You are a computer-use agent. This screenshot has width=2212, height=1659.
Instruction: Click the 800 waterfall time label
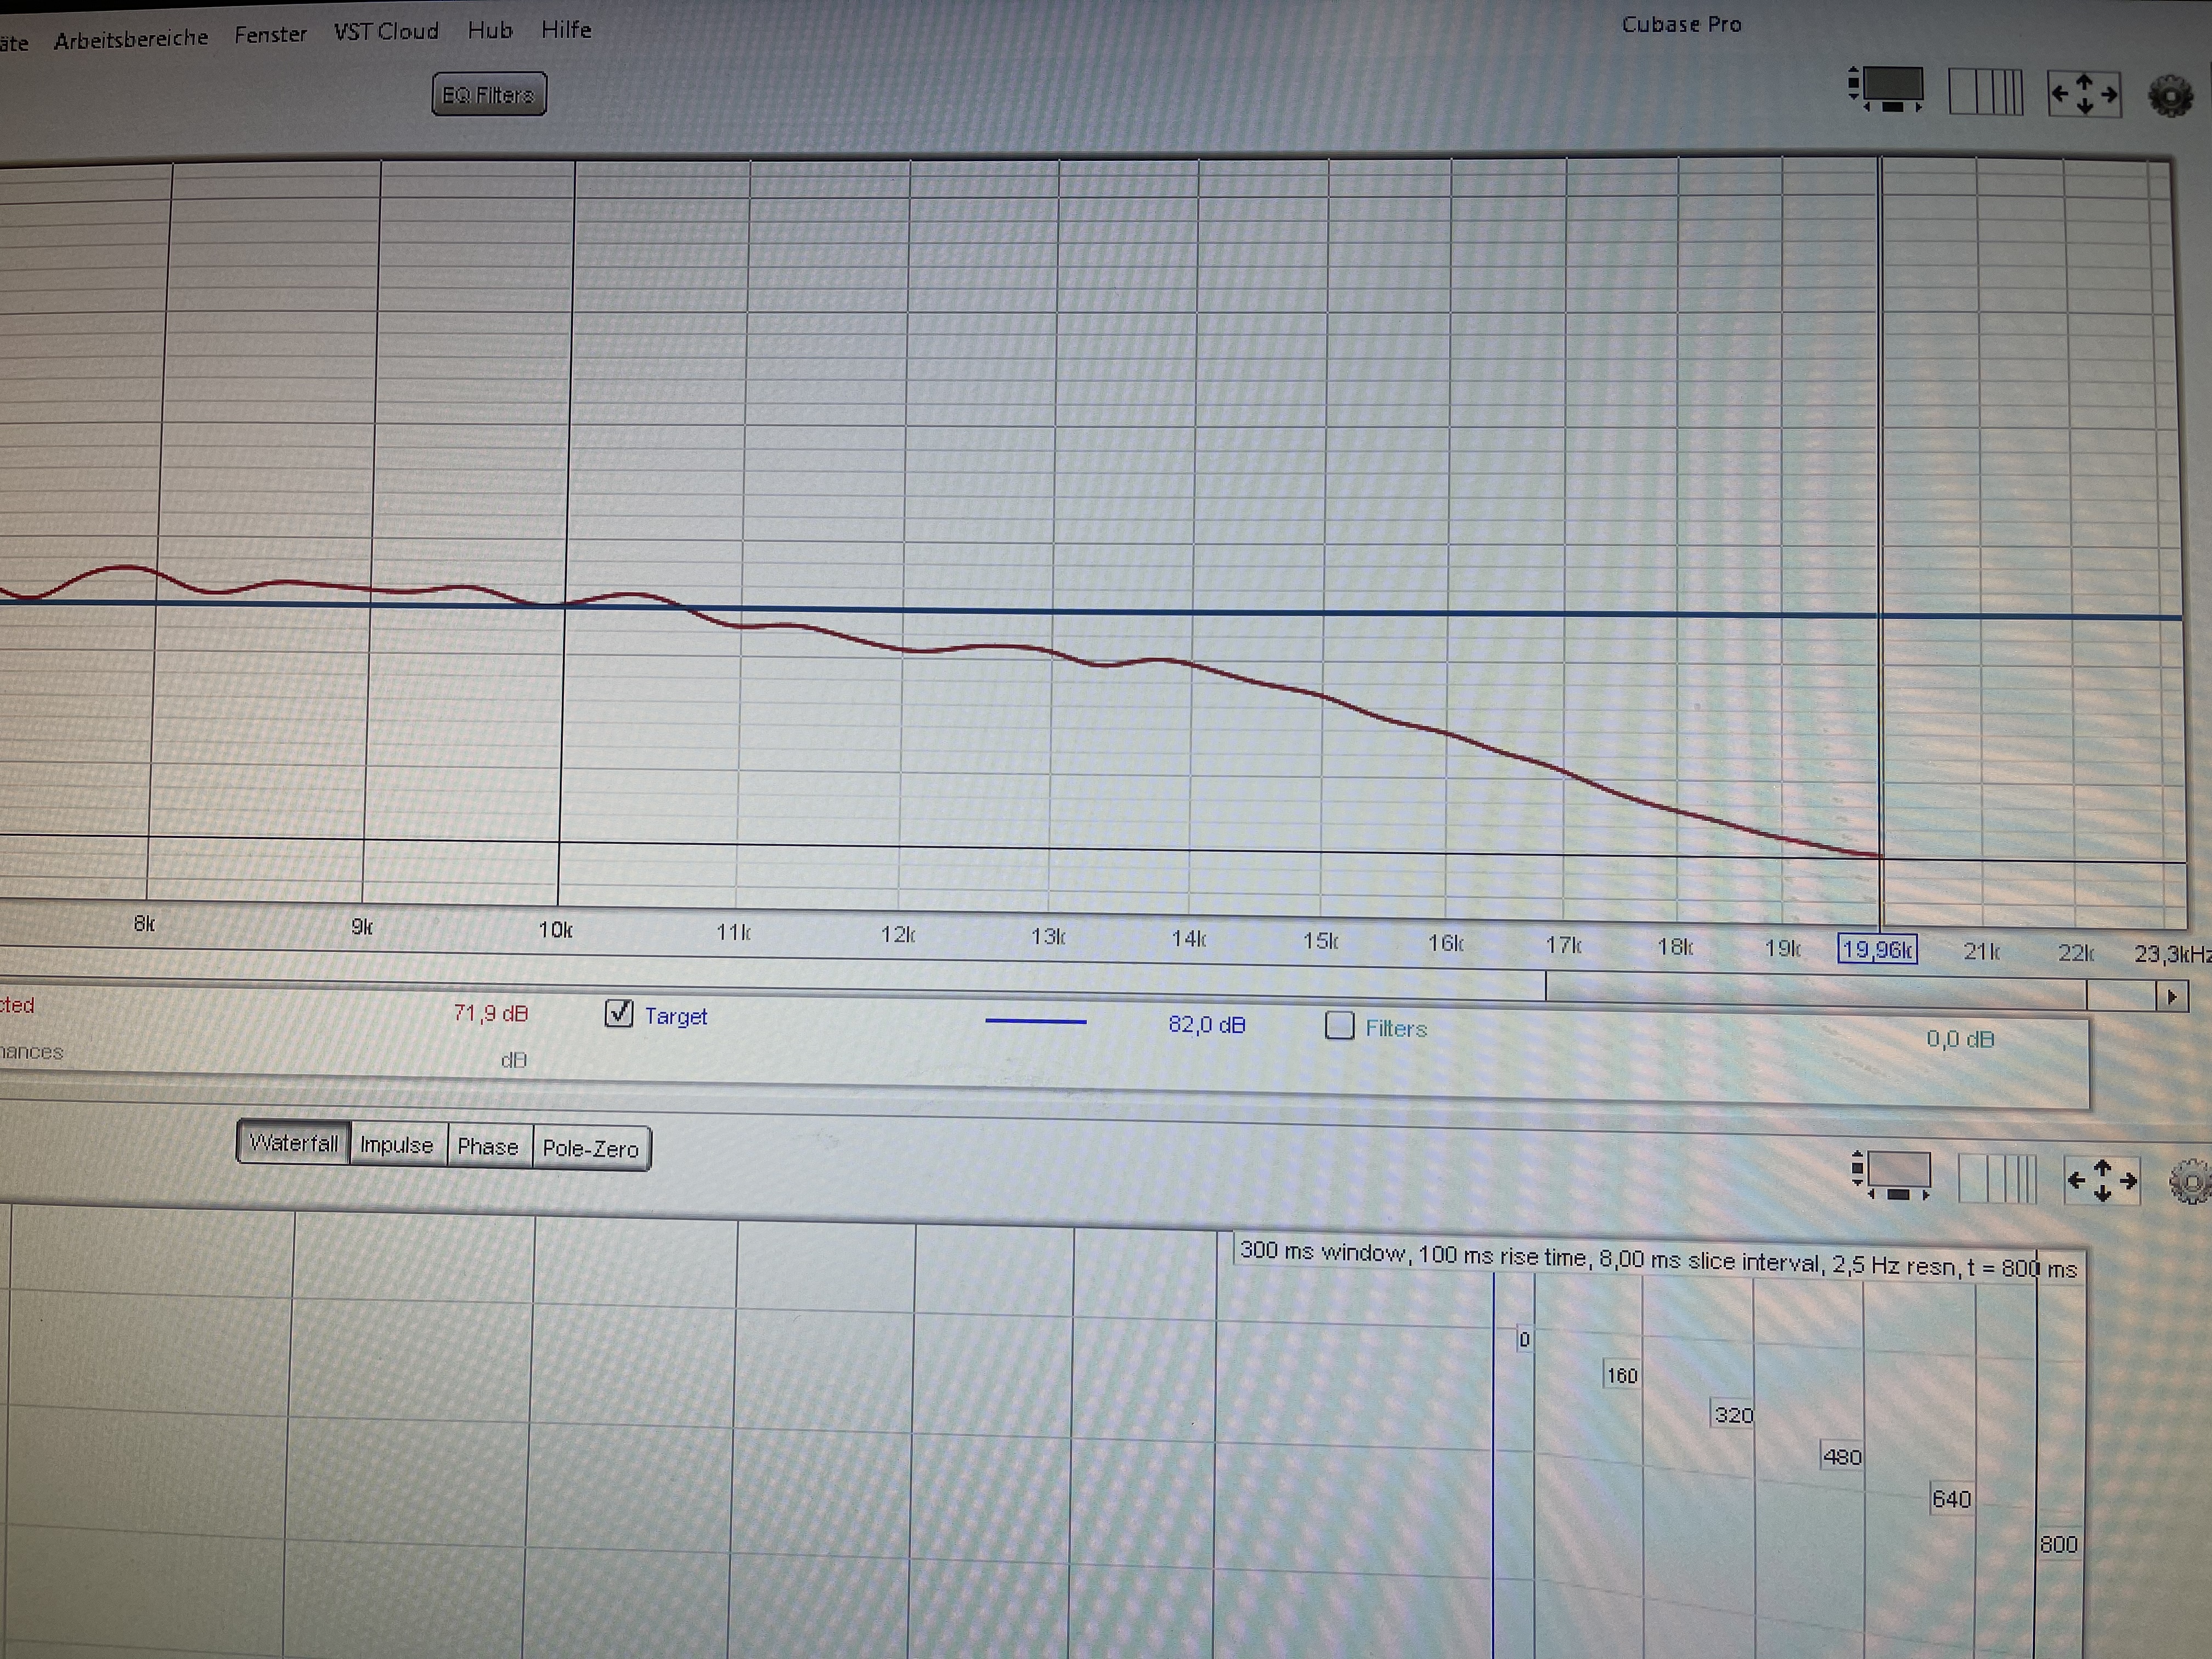pos(2059,1544)
